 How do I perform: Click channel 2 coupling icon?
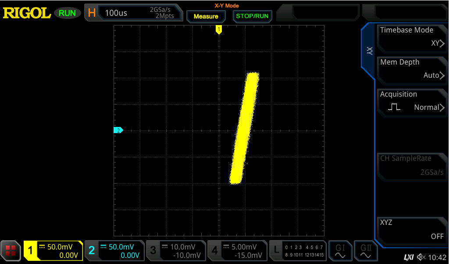[x=103, y=246]
